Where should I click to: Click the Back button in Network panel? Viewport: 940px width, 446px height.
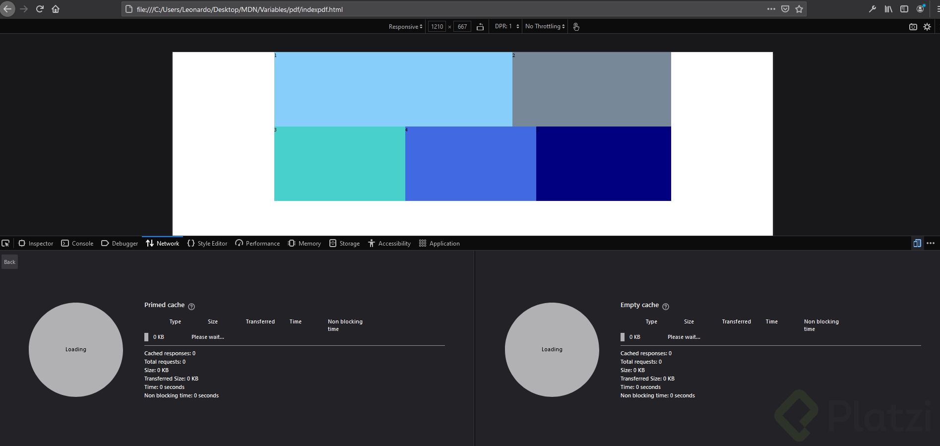[9, 262]
